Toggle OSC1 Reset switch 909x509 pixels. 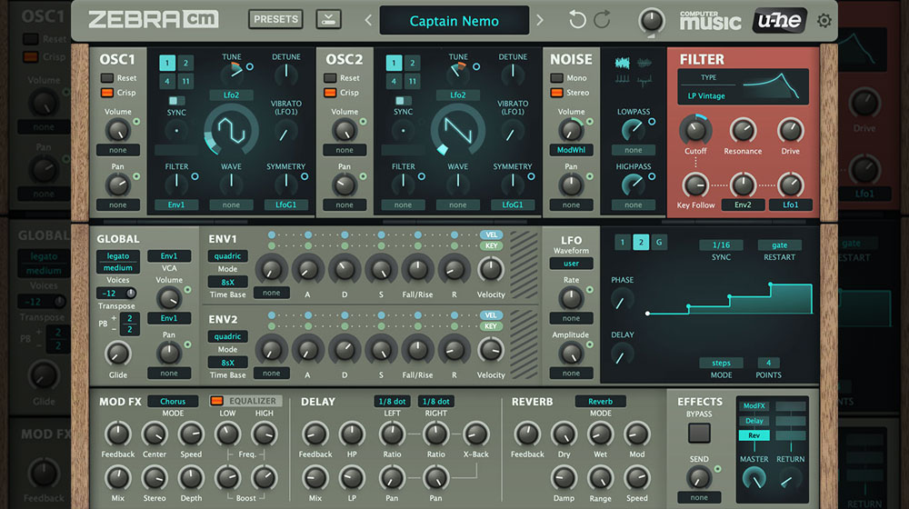click(x=106, y=77)
